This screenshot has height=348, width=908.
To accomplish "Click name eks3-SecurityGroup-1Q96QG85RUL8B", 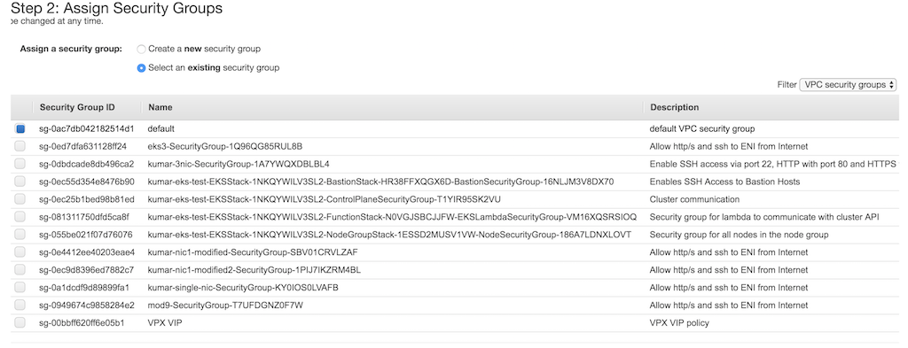I will [x=224, y=146].
